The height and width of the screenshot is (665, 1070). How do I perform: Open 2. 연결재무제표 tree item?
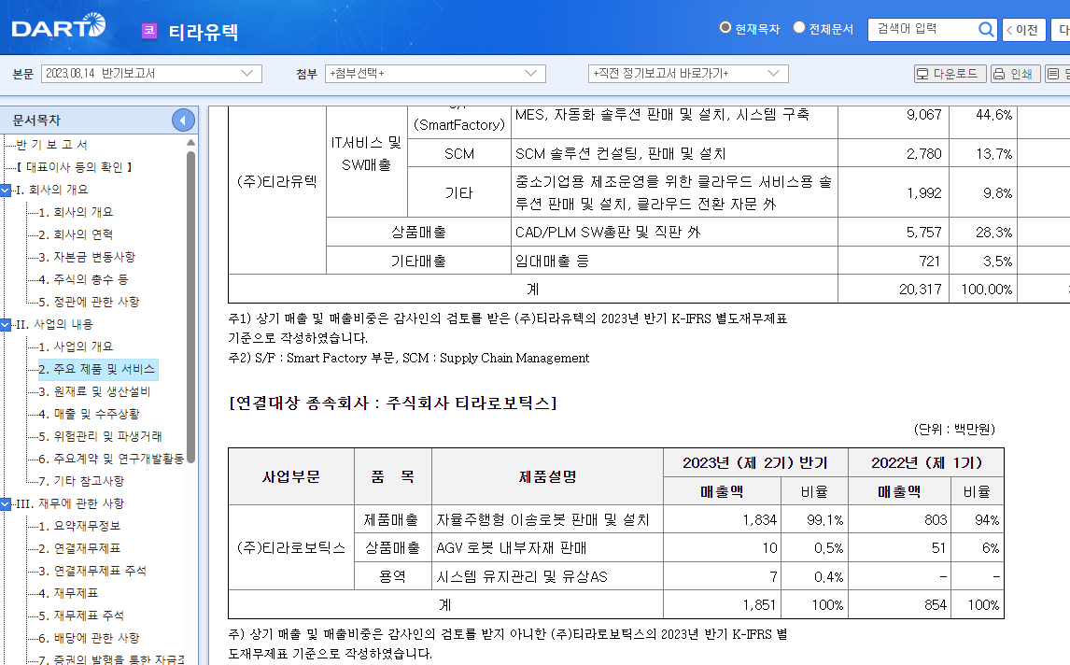coord(79,549)
